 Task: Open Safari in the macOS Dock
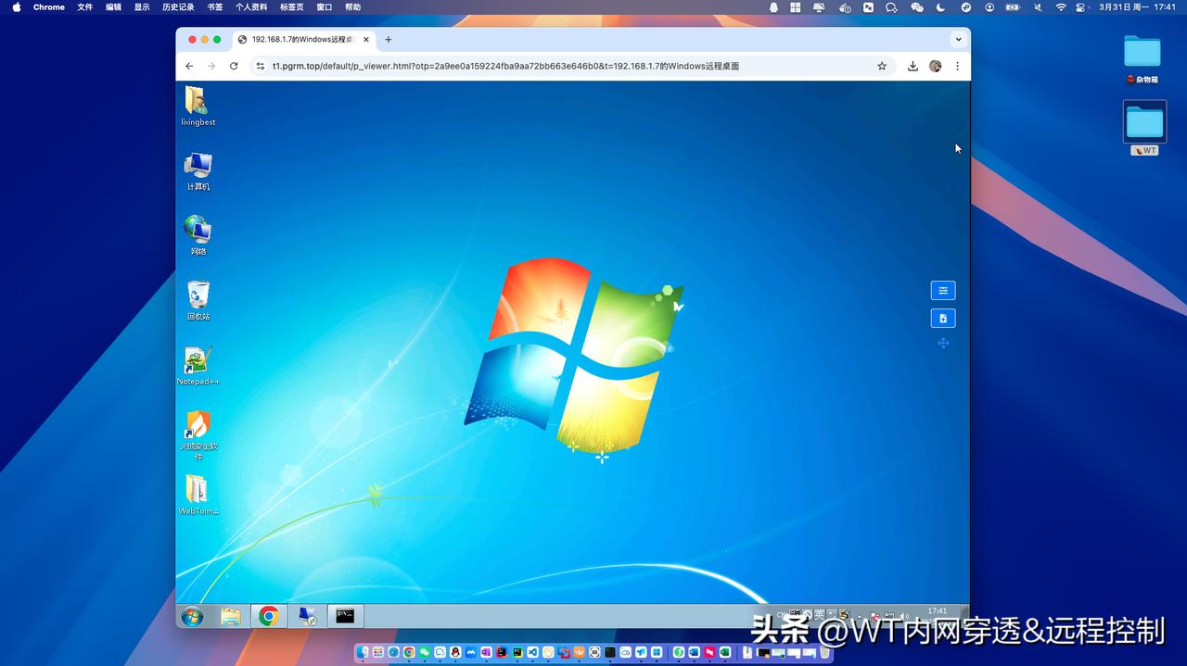pos(394,652)
